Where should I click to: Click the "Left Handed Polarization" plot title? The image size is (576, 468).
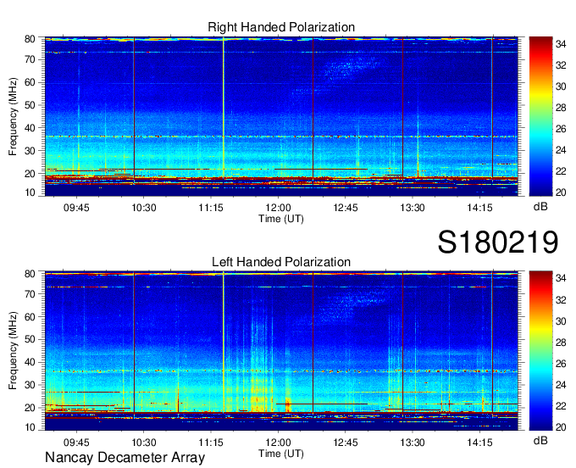pyautogui.click(x=281, y=262)
